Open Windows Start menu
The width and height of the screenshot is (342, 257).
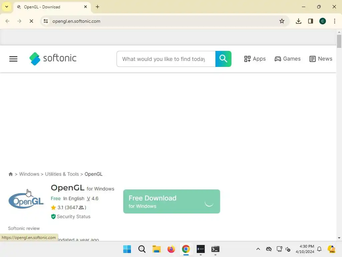click(x=127, y=249)
